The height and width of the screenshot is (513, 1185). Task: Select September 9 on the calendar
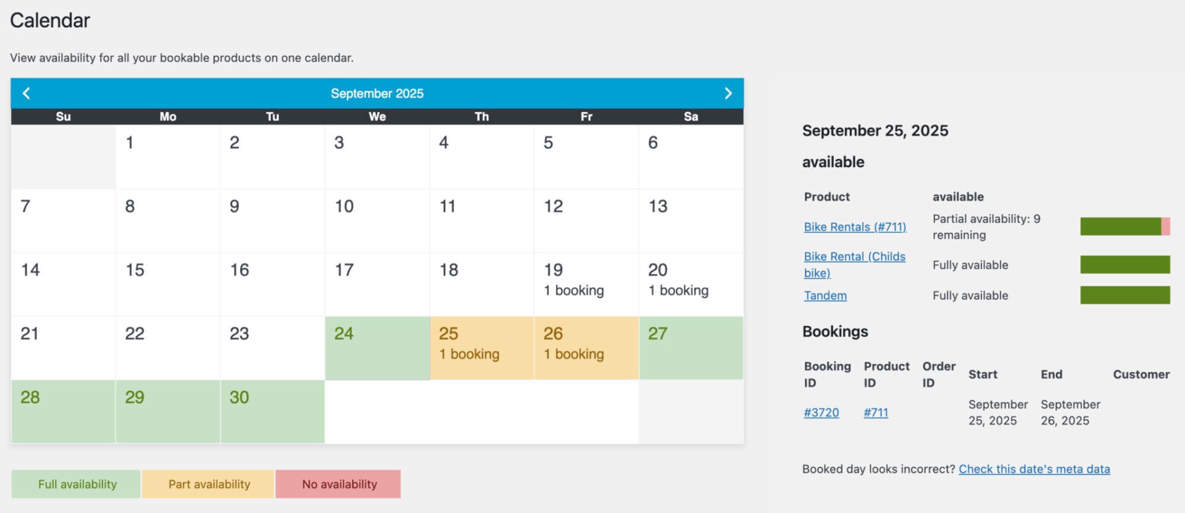272,221
